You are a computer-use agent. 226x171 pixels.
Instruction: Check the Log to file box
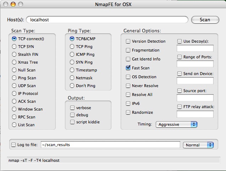pos(13,145)
